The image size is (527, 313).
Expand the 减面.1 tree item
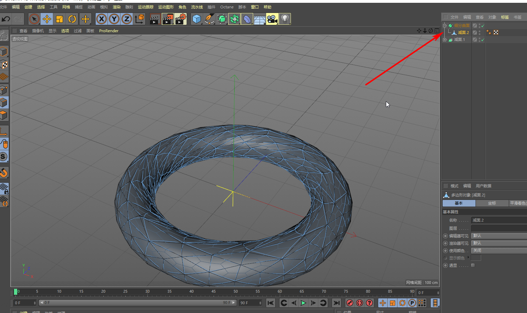coord(445,40)
